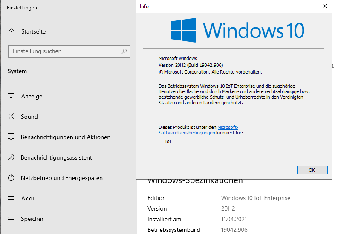Click the Benachrichtigungen und Aktionen icon
The width and height of the screenshot is (338, 234).
tap(11, 137)
